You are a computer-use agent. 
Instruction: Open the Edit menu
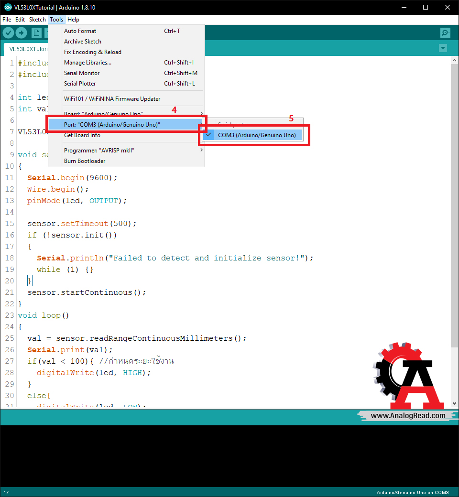(x=20, y=20)
